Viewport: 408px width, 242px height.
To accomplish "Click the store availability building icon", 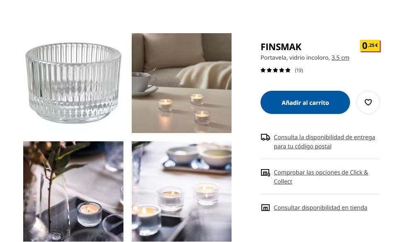I will (265, 208).
